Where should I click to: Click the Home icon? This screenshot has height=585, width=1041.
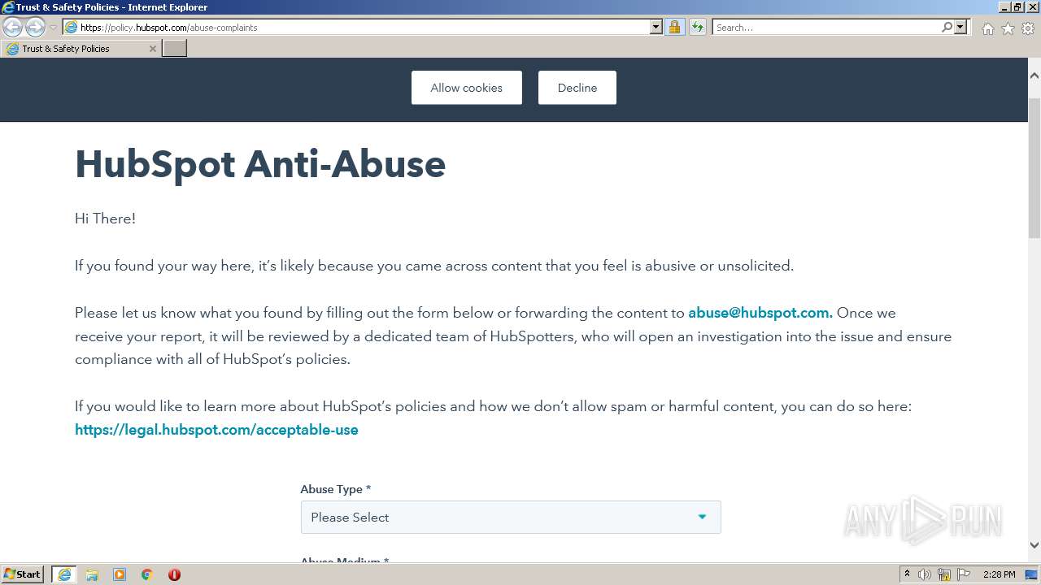tap(987, 28)
